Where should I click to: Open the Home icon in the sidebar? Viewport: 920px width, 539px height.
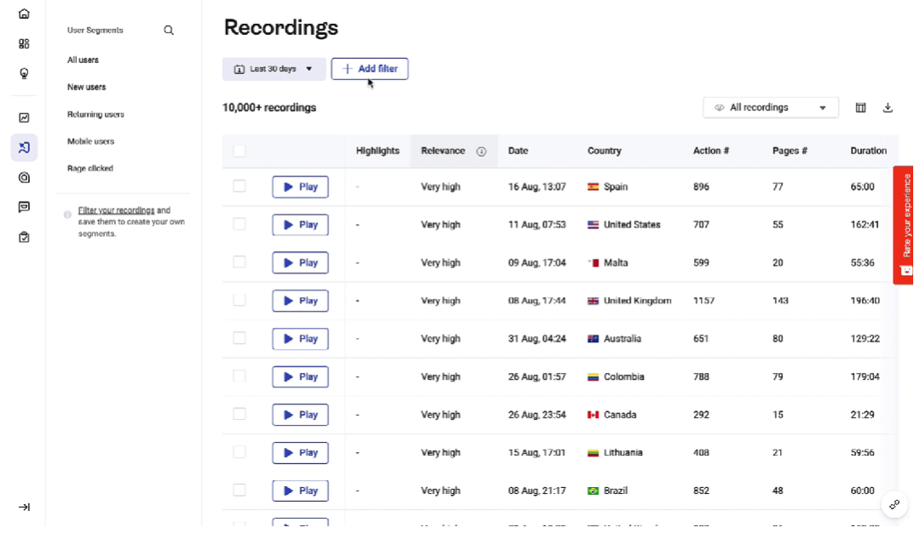point(24,14)
